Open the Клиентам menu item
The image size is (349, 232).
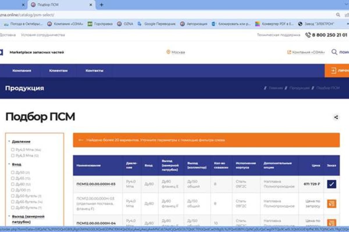tap(58, 70)
